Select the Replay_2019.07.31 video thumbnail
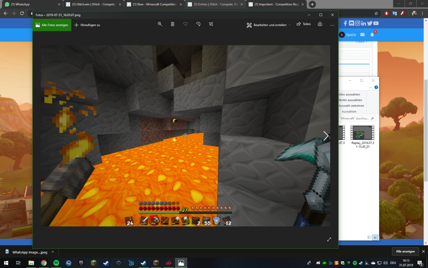The height and width of the screenshot is (268, 428). 362,133
